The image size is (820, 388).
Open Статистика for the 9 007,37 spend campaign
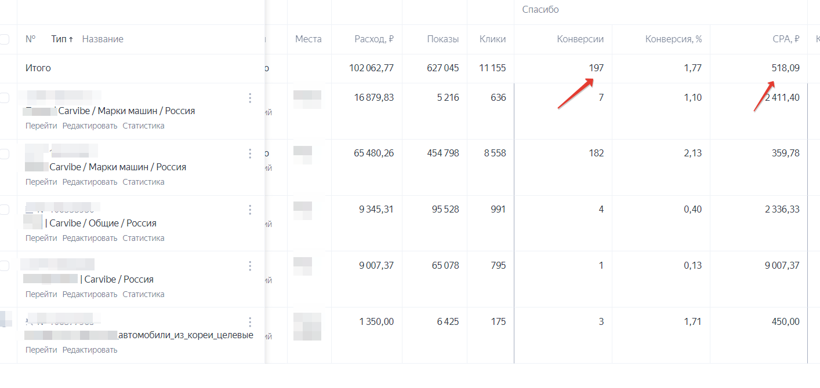(143, 294)
